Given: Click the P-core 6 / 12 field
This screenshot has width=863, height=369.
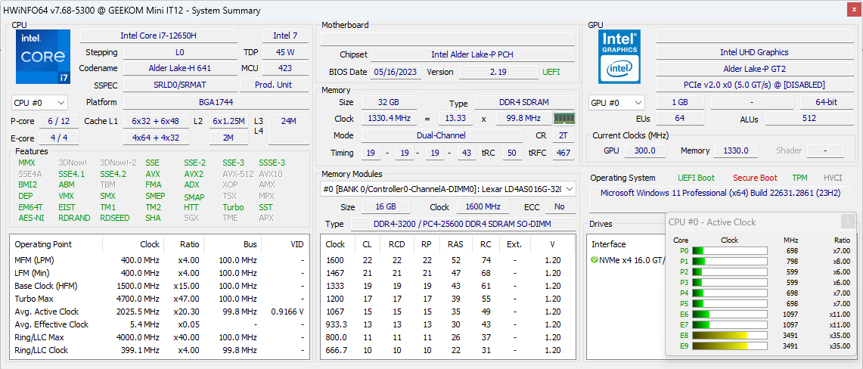Looking at the screenshot, I should coord(58,121).
